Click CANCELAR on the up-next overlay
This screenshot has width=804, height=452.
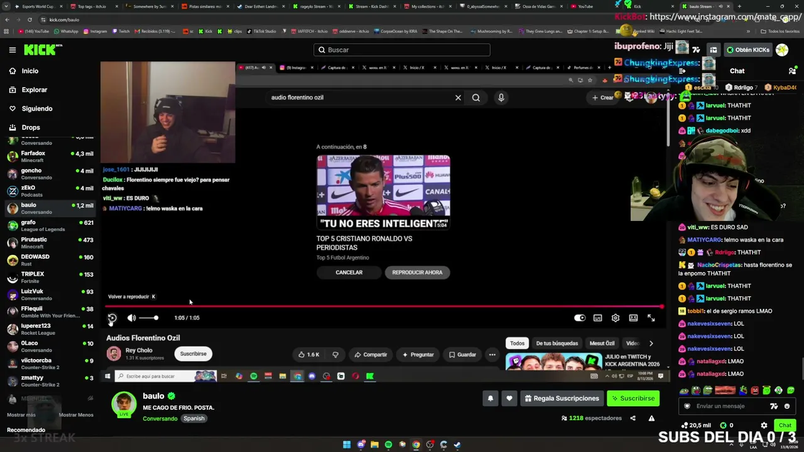[349, 272]
